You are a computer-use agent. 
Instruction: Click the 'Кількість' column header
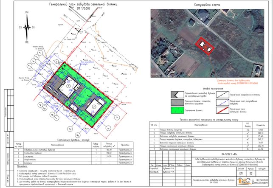pos(260,125)
